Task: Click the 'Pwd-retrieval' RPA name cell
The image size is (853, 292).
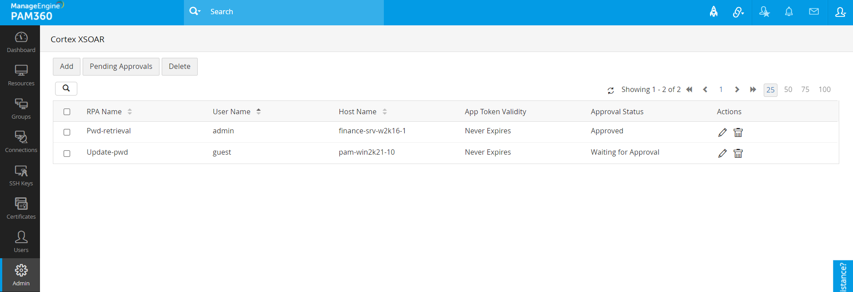Action: tap(109, 131)
